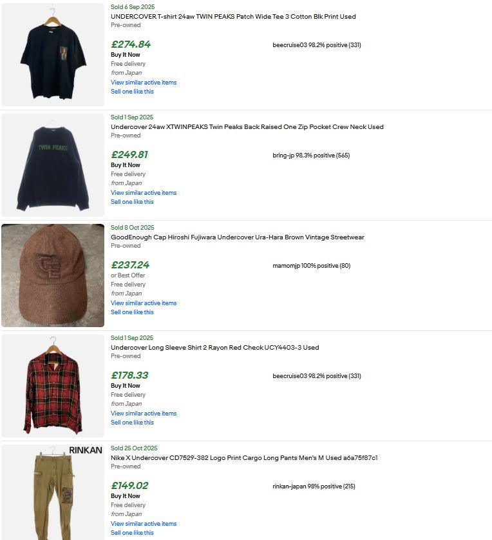Open Undercover 24aw XTWINPEAKS crew neck listing title
Image resolution: width=492 pixels, height=540 pixels.
pyautogui.click(x=247, y=126)
